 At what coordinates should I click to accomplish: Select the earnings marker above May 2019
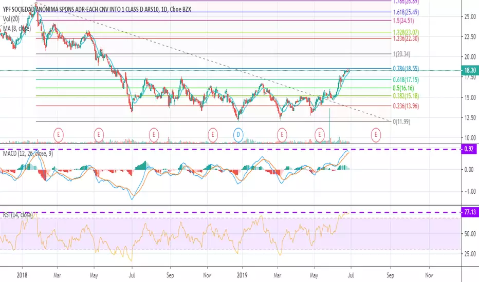pyautogui.click(x=320, y=134)
